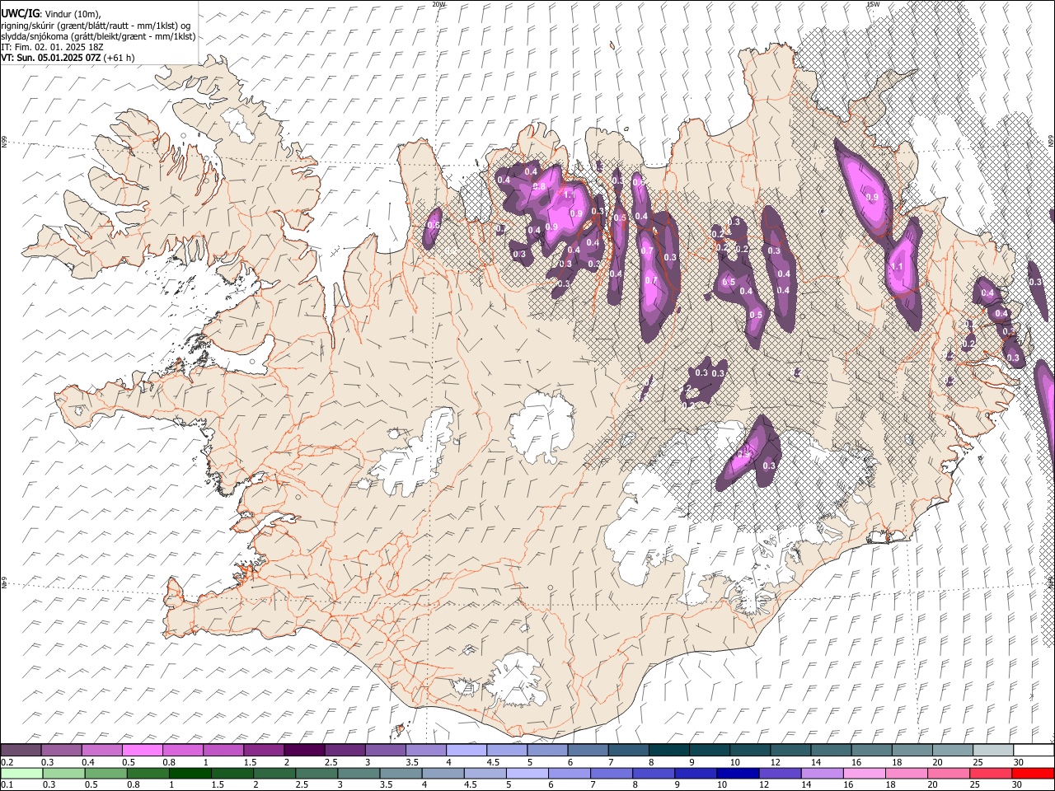Click the initial time "IT: Fim. 02. 01. 2025 18Z"
Screen dimensions: 1055x791
[52, 47]
